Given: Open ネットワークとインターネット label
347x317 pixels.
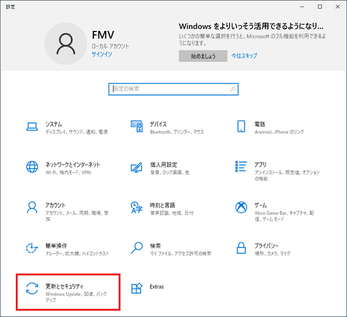Looking at the screenshot, I should (x=73, y=164).
